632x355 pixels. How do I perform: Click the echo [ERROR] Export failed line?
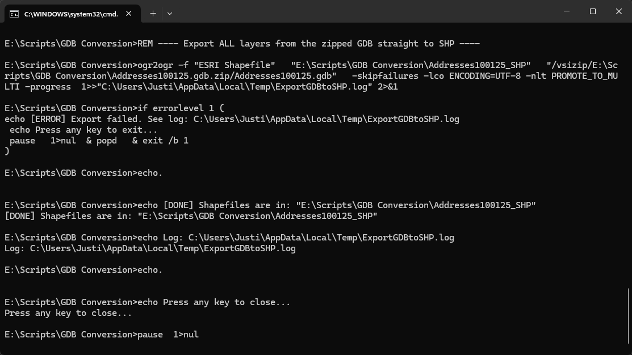pos(232,119)
